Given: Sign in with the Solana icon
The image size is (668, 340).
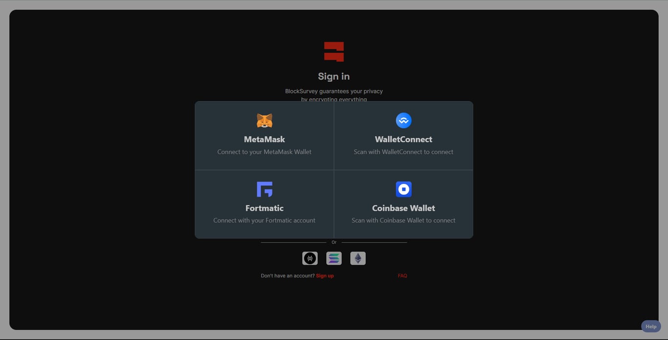Looking at the screenshot, I should click(x=334, y=258).
